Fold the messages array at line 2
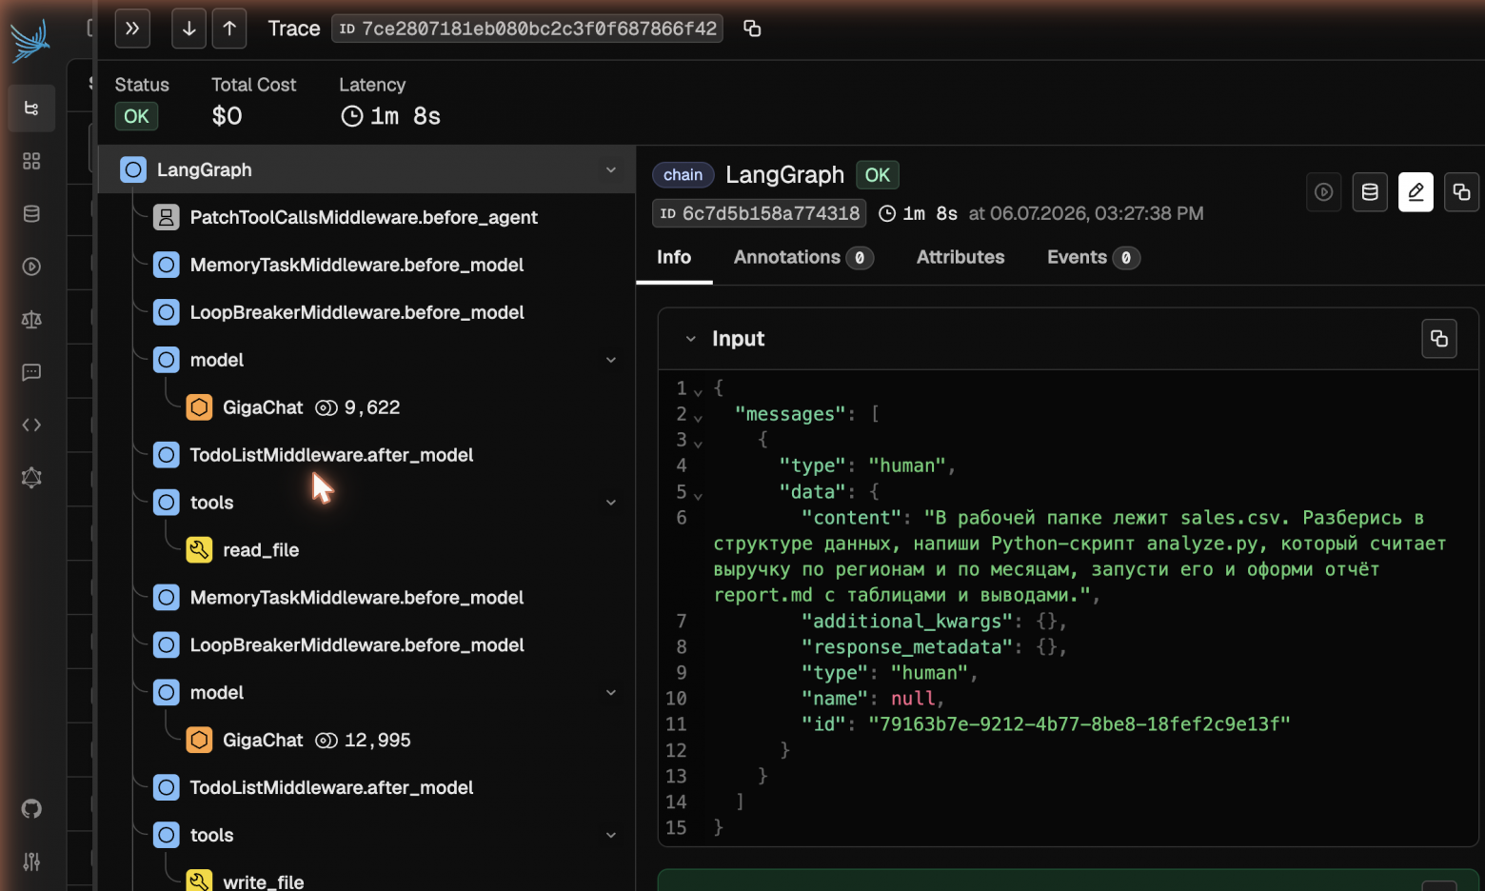This screenshot has width=1485, height=891. [x=698, y=417]
